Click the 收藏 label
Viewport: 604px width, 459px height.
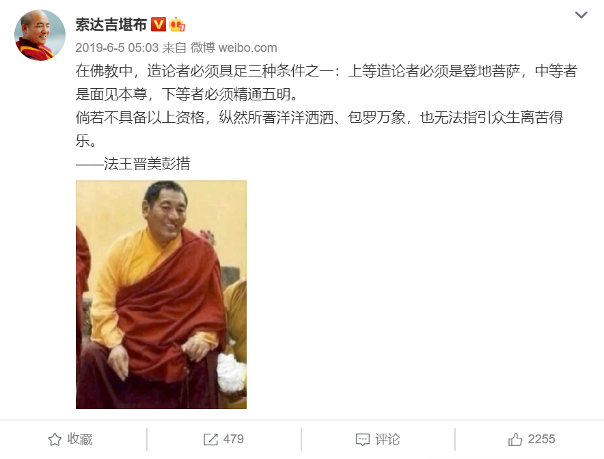tap(80, 439)
